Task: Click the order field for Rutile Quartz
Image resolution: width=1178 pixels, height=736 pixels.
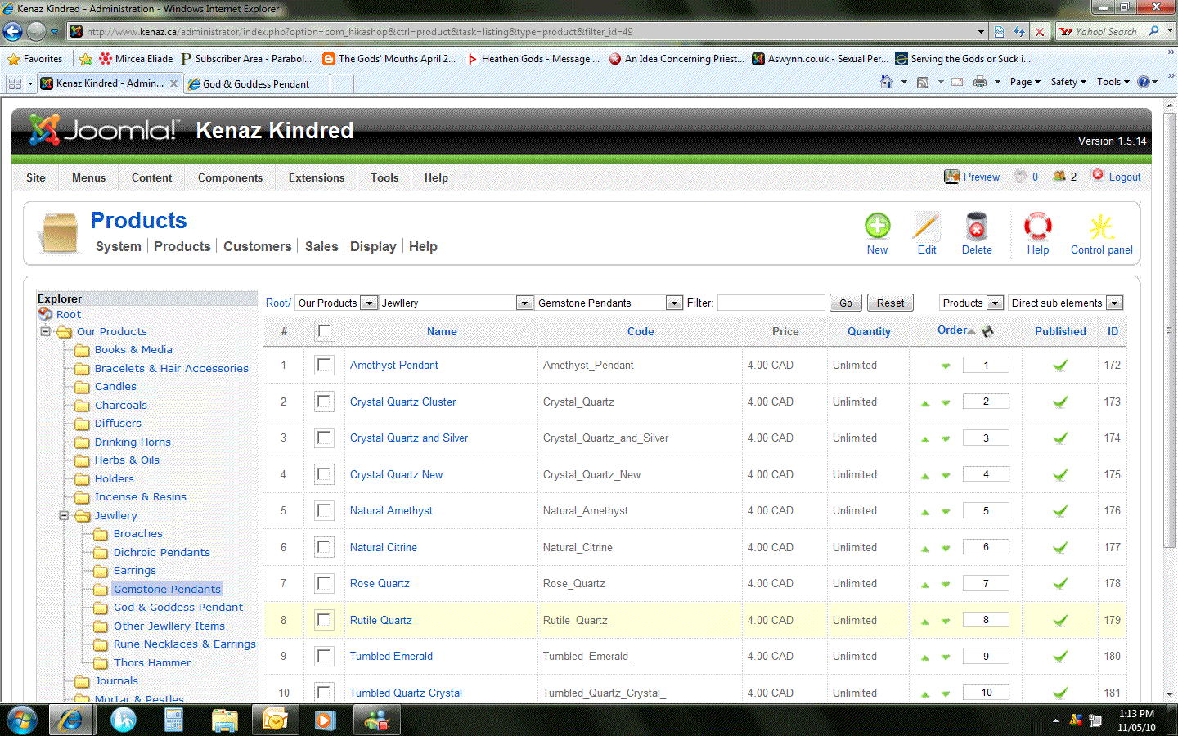Action: 986,620
